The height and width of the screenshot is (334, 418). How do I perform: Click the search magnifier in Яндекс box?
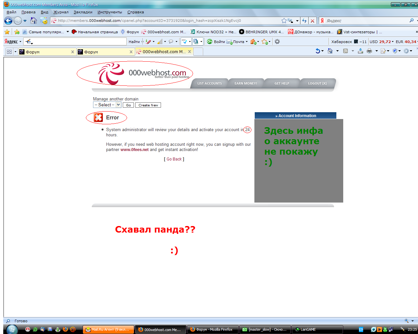(411, 21)
